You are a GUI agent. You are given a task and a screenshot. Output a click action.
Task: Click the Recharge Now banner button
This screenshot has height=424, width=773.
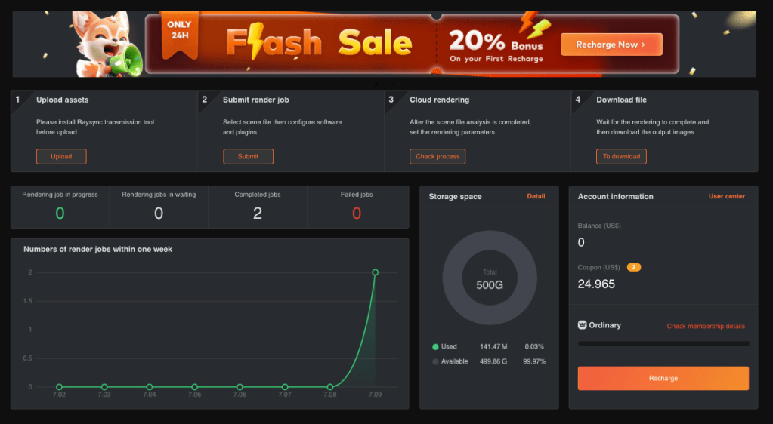click(x=611, y=45)
